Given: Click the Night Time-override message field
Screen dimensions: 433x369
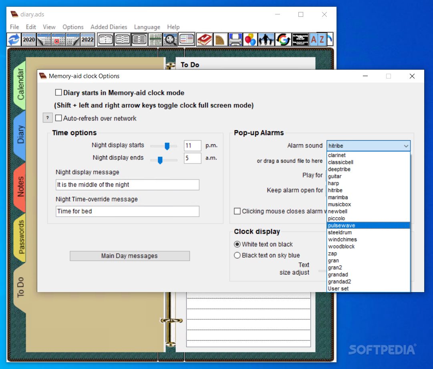Looking at the screenshot, I should 127,211.
